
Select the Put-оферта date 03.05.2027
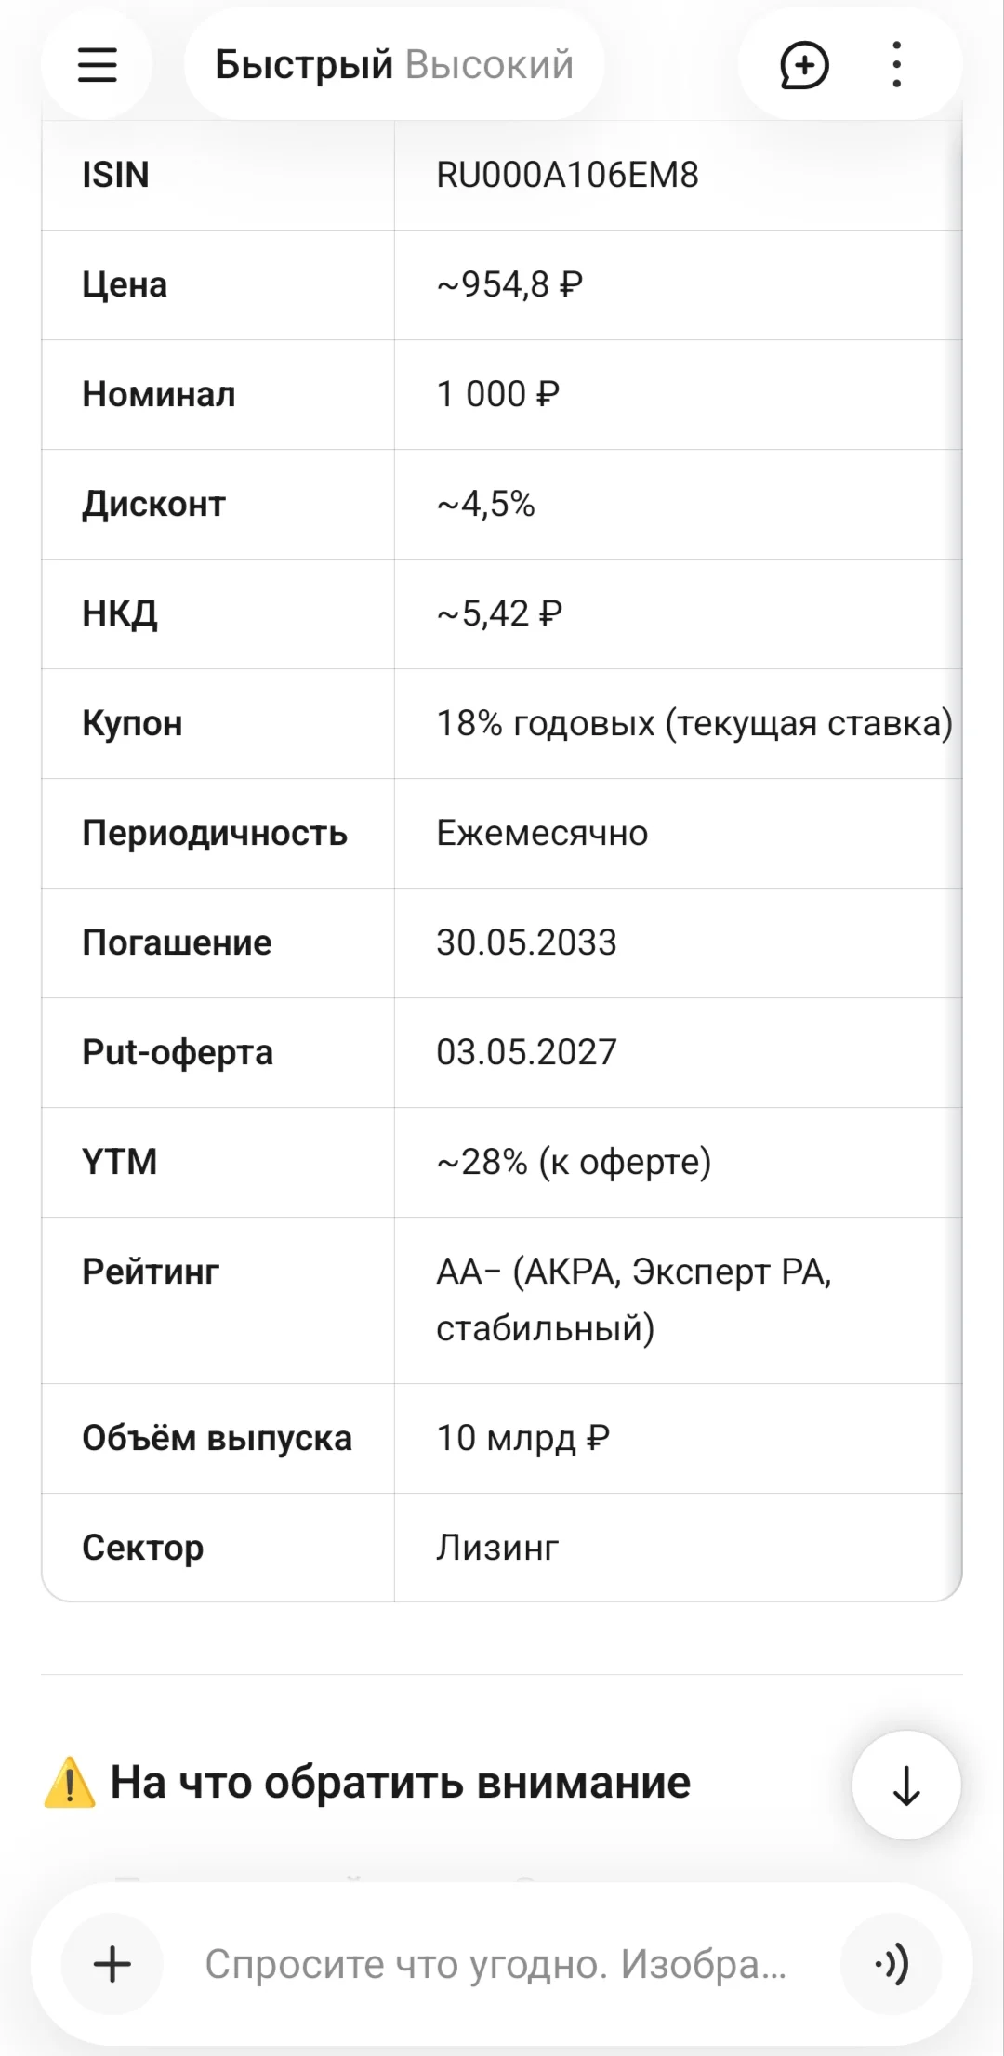click(x=526, y=1052)
